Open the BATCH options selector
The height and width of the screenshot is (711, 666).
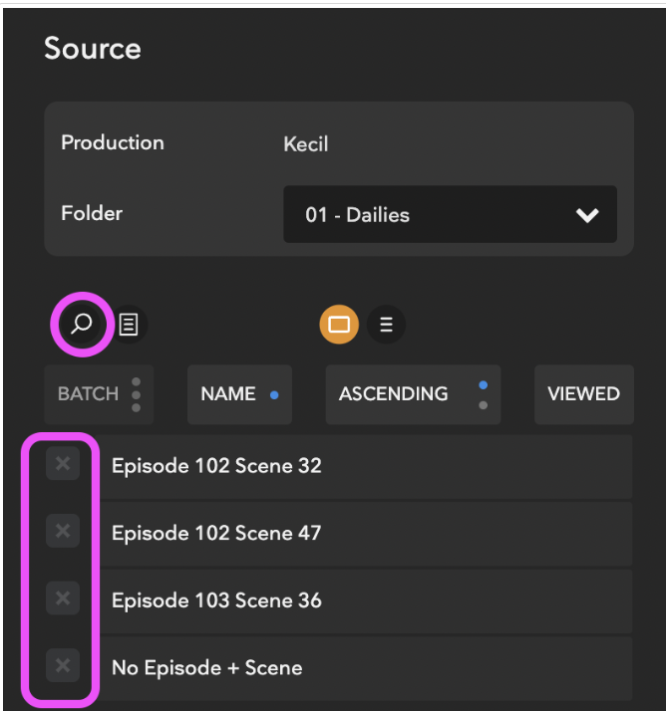click(99, 394)
